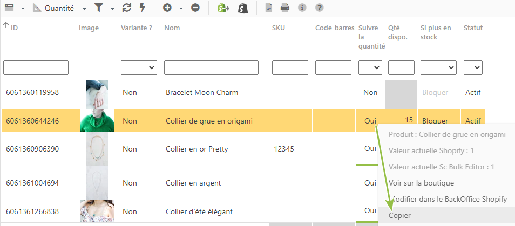
Task: Open the Variante filter dropdown
Action: point(139,67)
